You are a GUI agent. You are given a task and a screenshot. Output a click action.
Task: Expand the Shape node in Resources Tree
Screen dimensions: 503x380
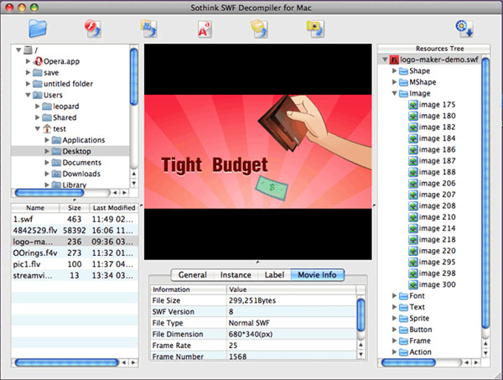pyautogui.click(x=394, y=70)
